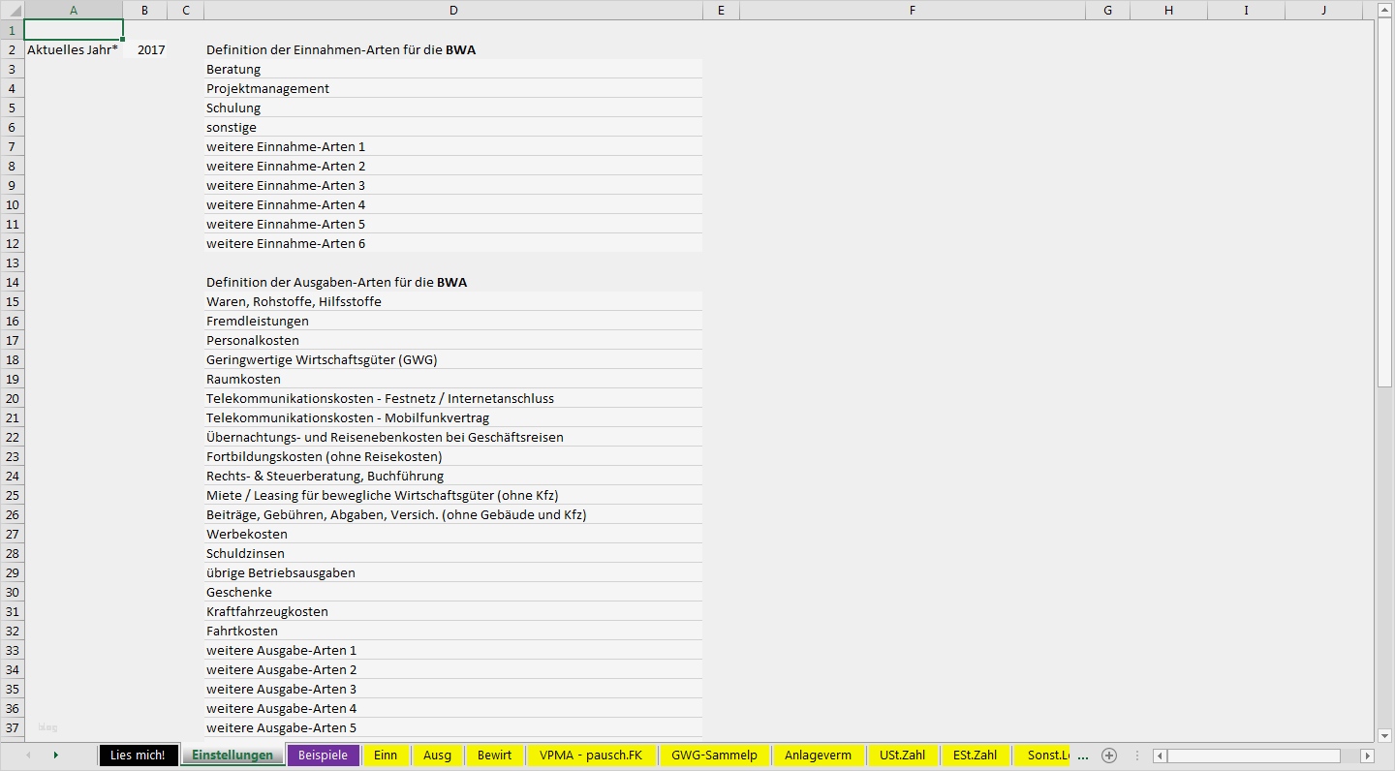Image resolution: width=1395 pixels, height=771 pixels.
Task: Open the ESt.Zahl sheet tab
Action: (x=975, y=756)
